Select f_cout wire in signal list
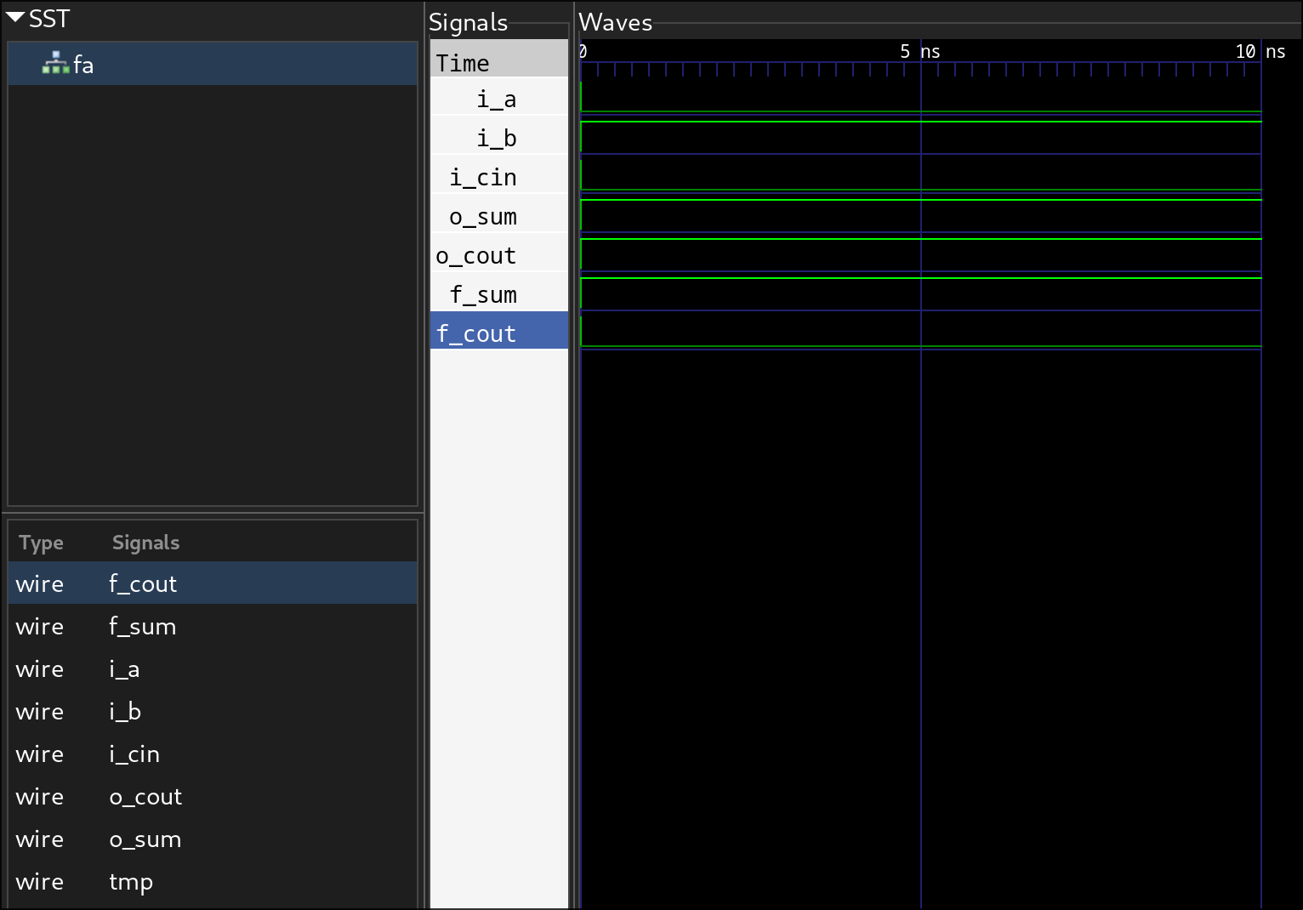Image resolution: width=1303 pixels, height=910 pixels. click(213, 583)
